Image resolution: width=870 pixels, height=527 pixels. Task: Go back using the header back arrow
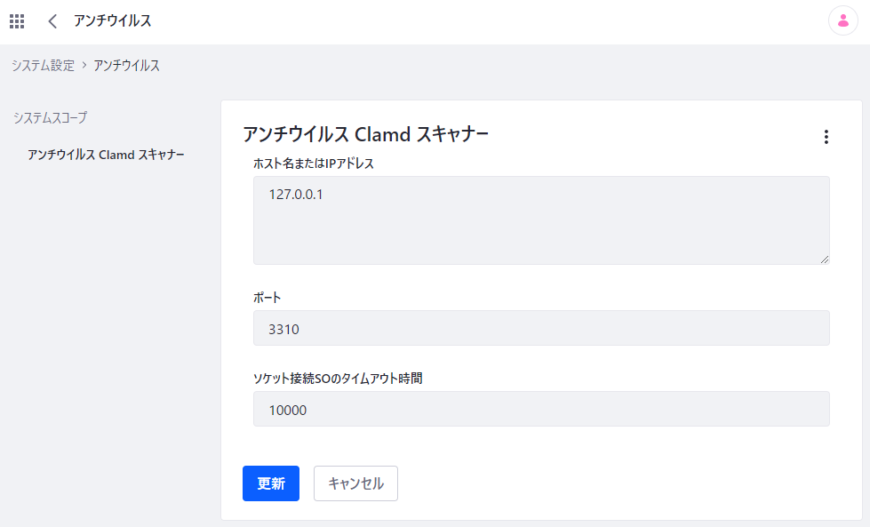(52, 21)
